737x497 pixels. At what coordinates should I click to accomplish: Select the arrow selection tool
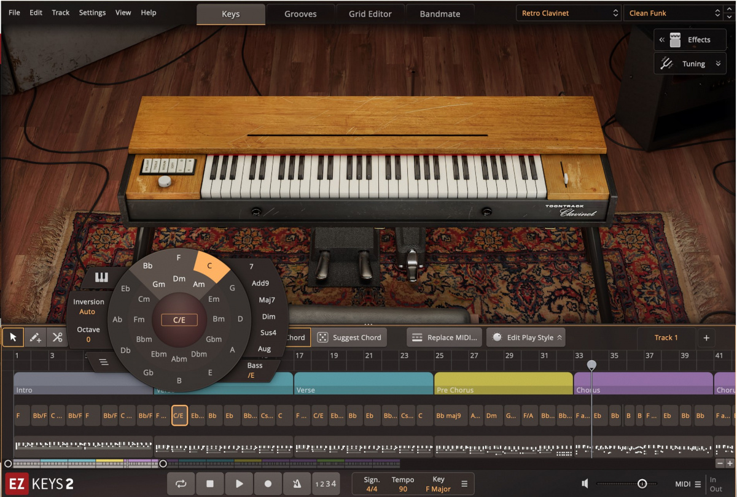[x=12, y=337]
